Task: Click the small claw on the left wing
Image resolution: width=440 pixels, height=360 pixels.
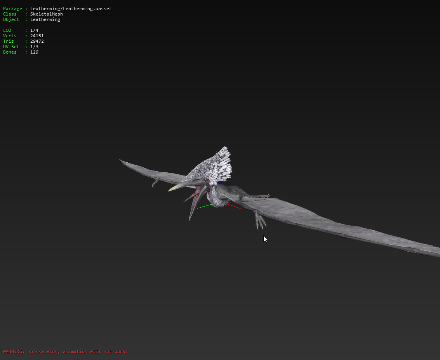Action: [x=155, y=183]
